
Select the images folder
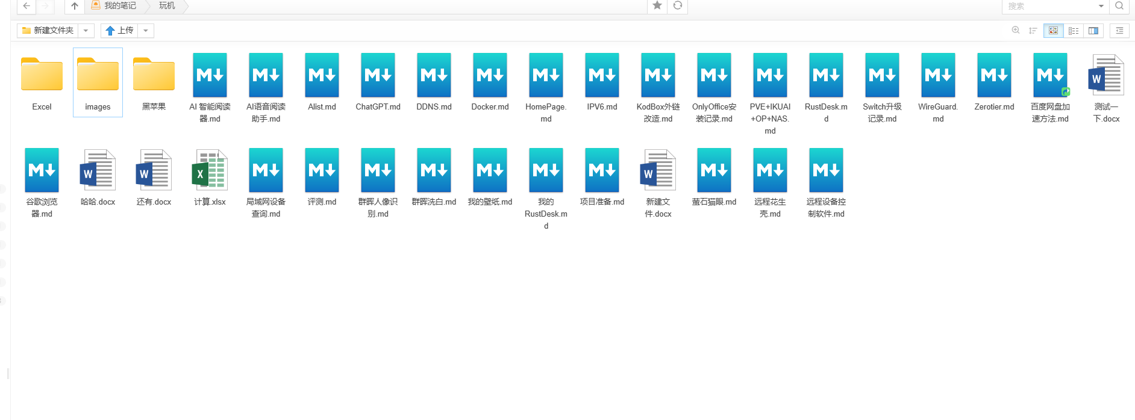(98, 82)
